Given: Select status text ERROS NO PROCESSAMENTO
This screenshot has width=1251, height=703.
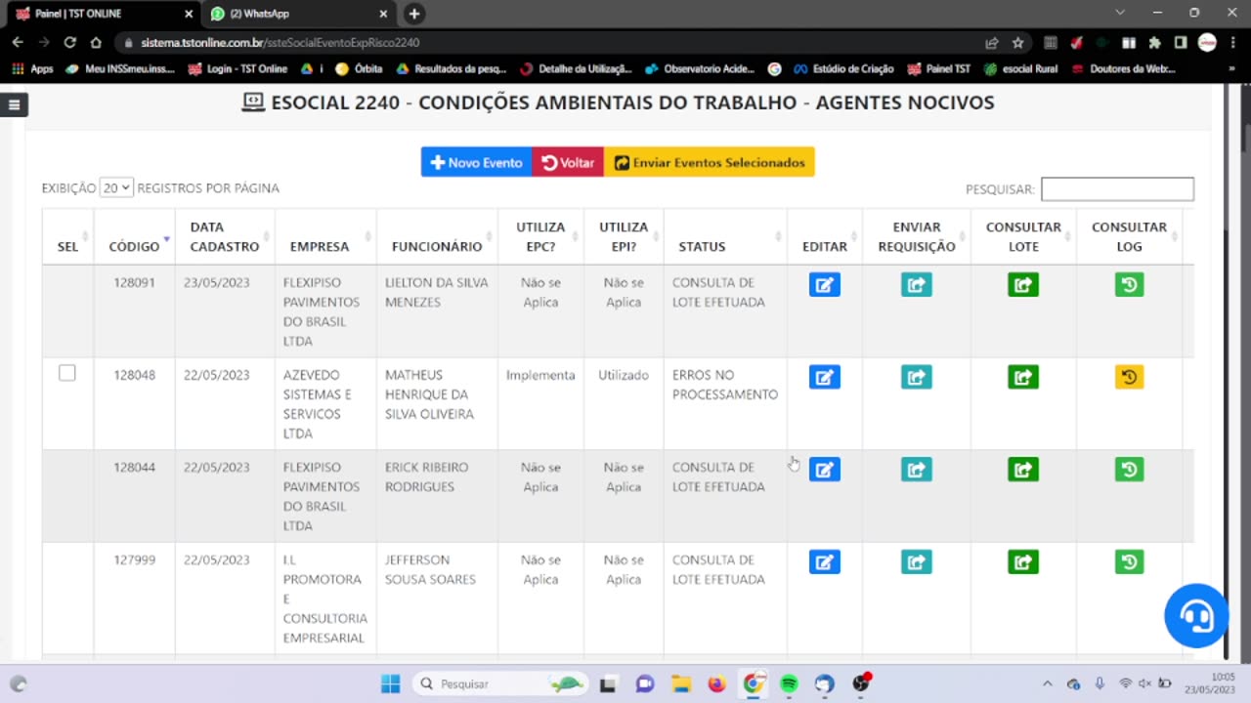Looking at the screenshot, I should [x=725, y=385].
